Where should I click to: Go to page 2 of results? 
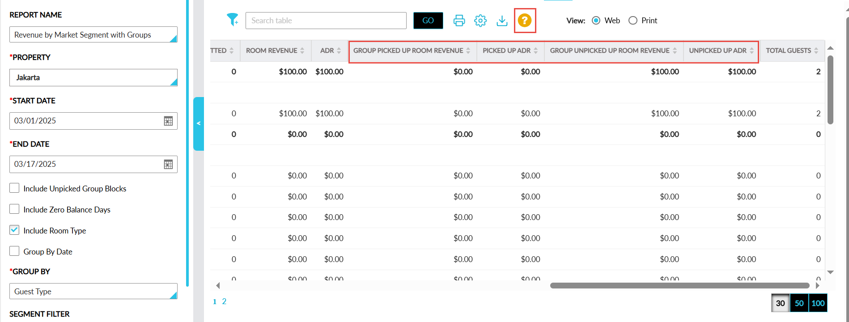(224, 301)
